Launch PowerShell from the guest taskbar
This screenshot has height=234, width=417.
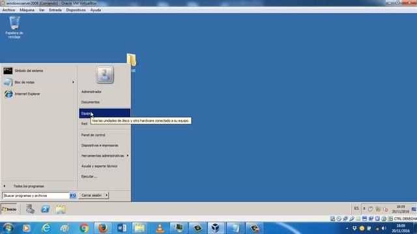(45, 209)
